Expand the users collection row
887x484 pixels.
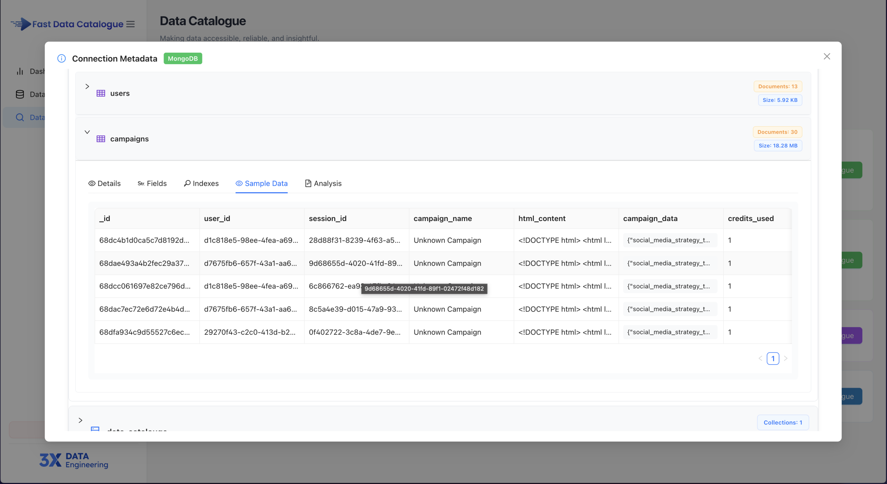click(x=87, y=86)
